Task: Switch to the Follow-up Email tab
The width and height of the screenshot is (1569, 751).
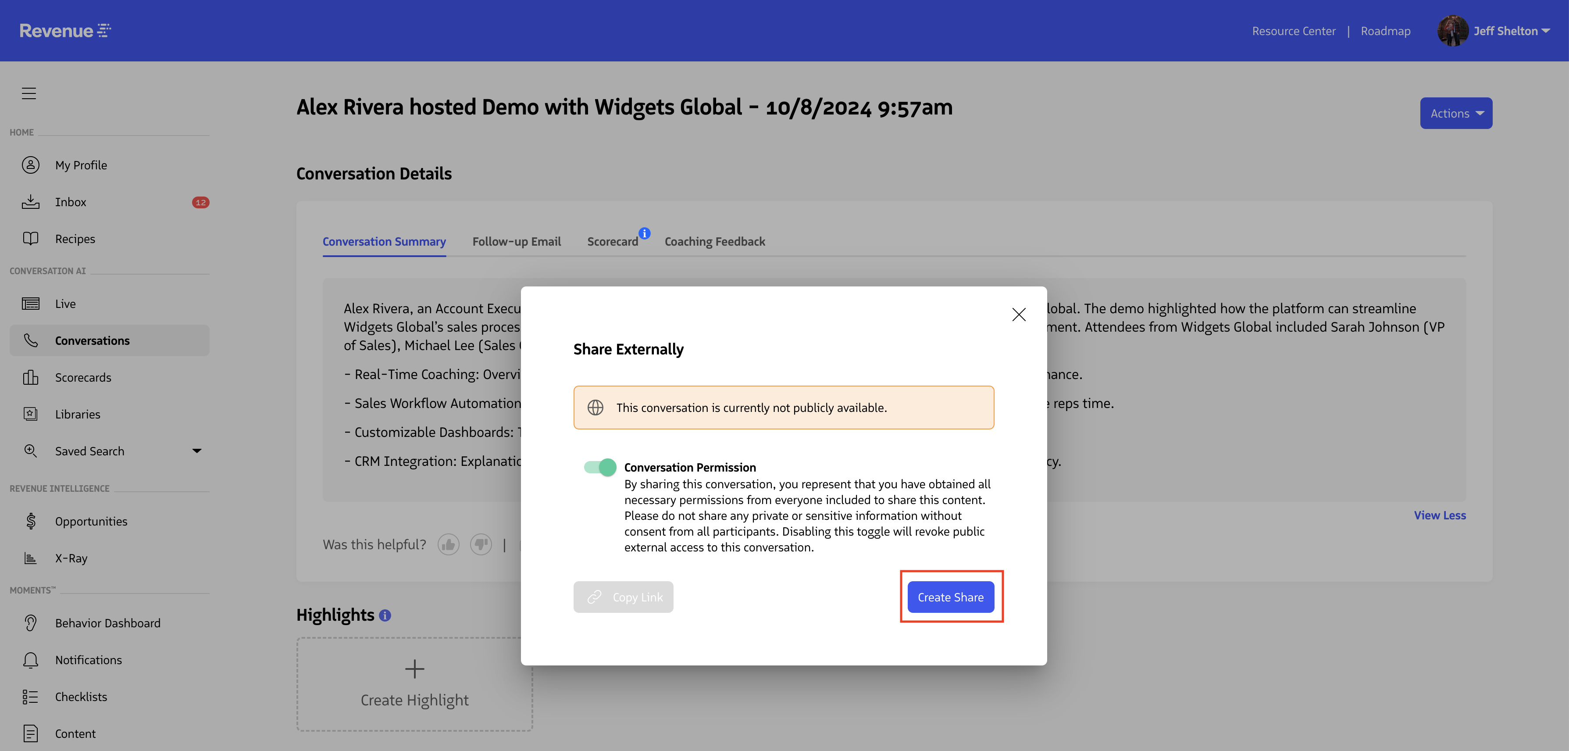Action: (517, 242)
